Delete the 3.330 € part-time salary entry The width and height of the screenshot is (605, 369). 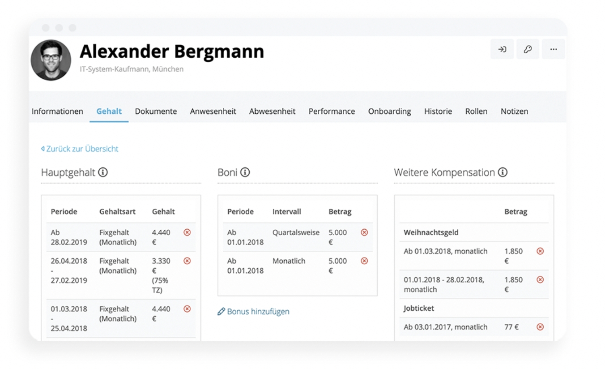(187, 261)
